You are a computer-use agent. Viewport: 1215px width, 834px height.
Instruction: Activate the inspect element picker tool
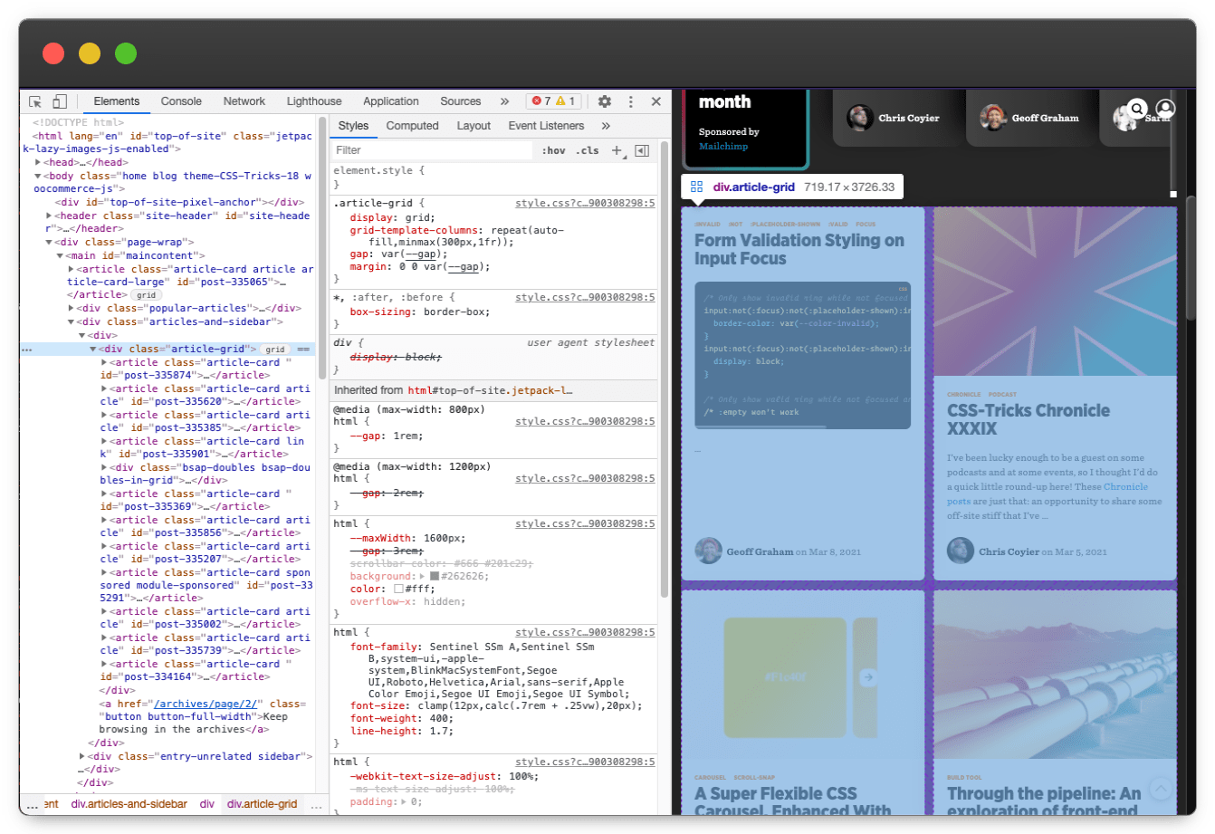[x=35, y=102]
